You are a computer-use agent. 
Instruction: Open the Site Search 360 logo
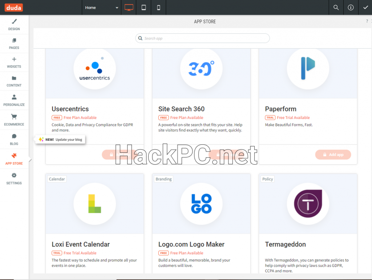click(x=201, y=69)
